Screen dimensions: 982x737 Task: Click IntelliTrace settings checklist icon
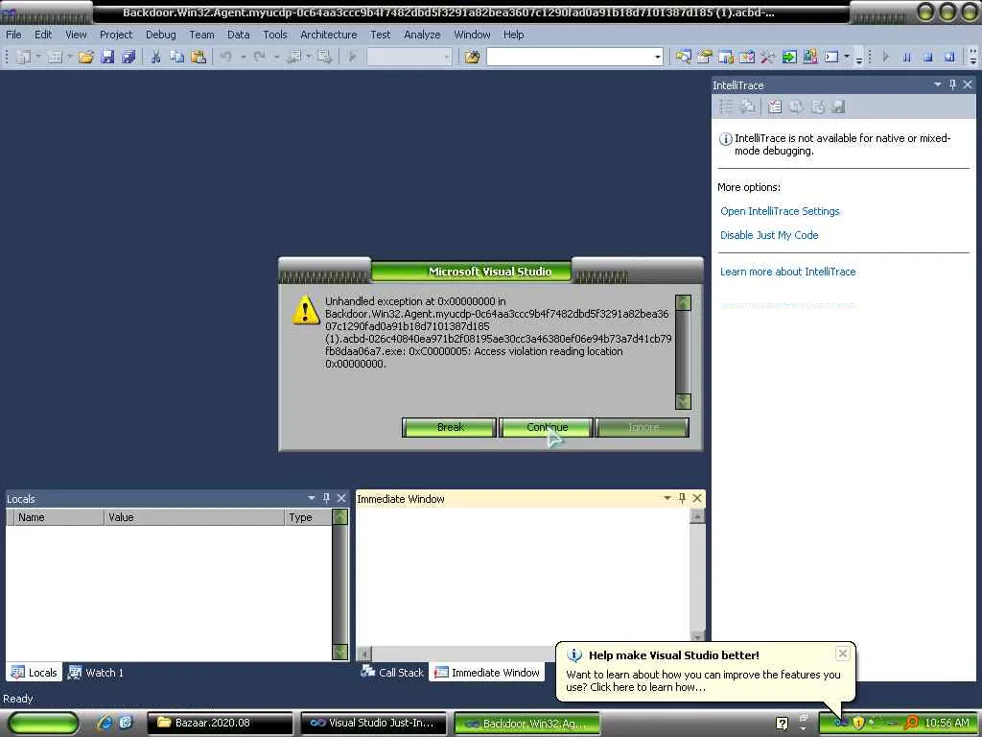[x=775, y=107]
